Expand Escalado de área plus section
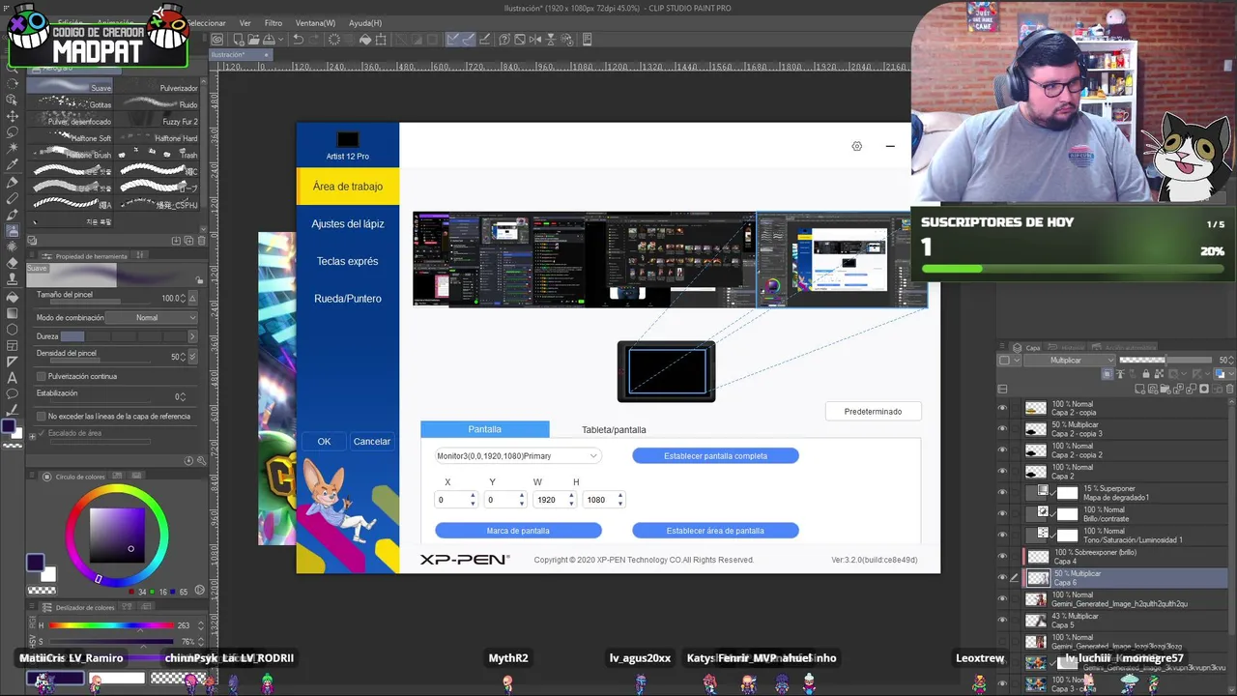1237x696 pixels. [x=32, y=434]
